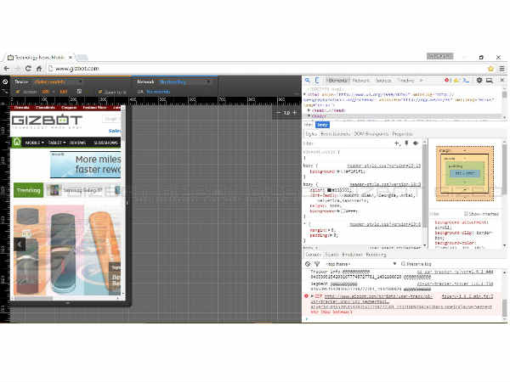
Task: Bookmark this page with the star icon
Action: [490, 69]
